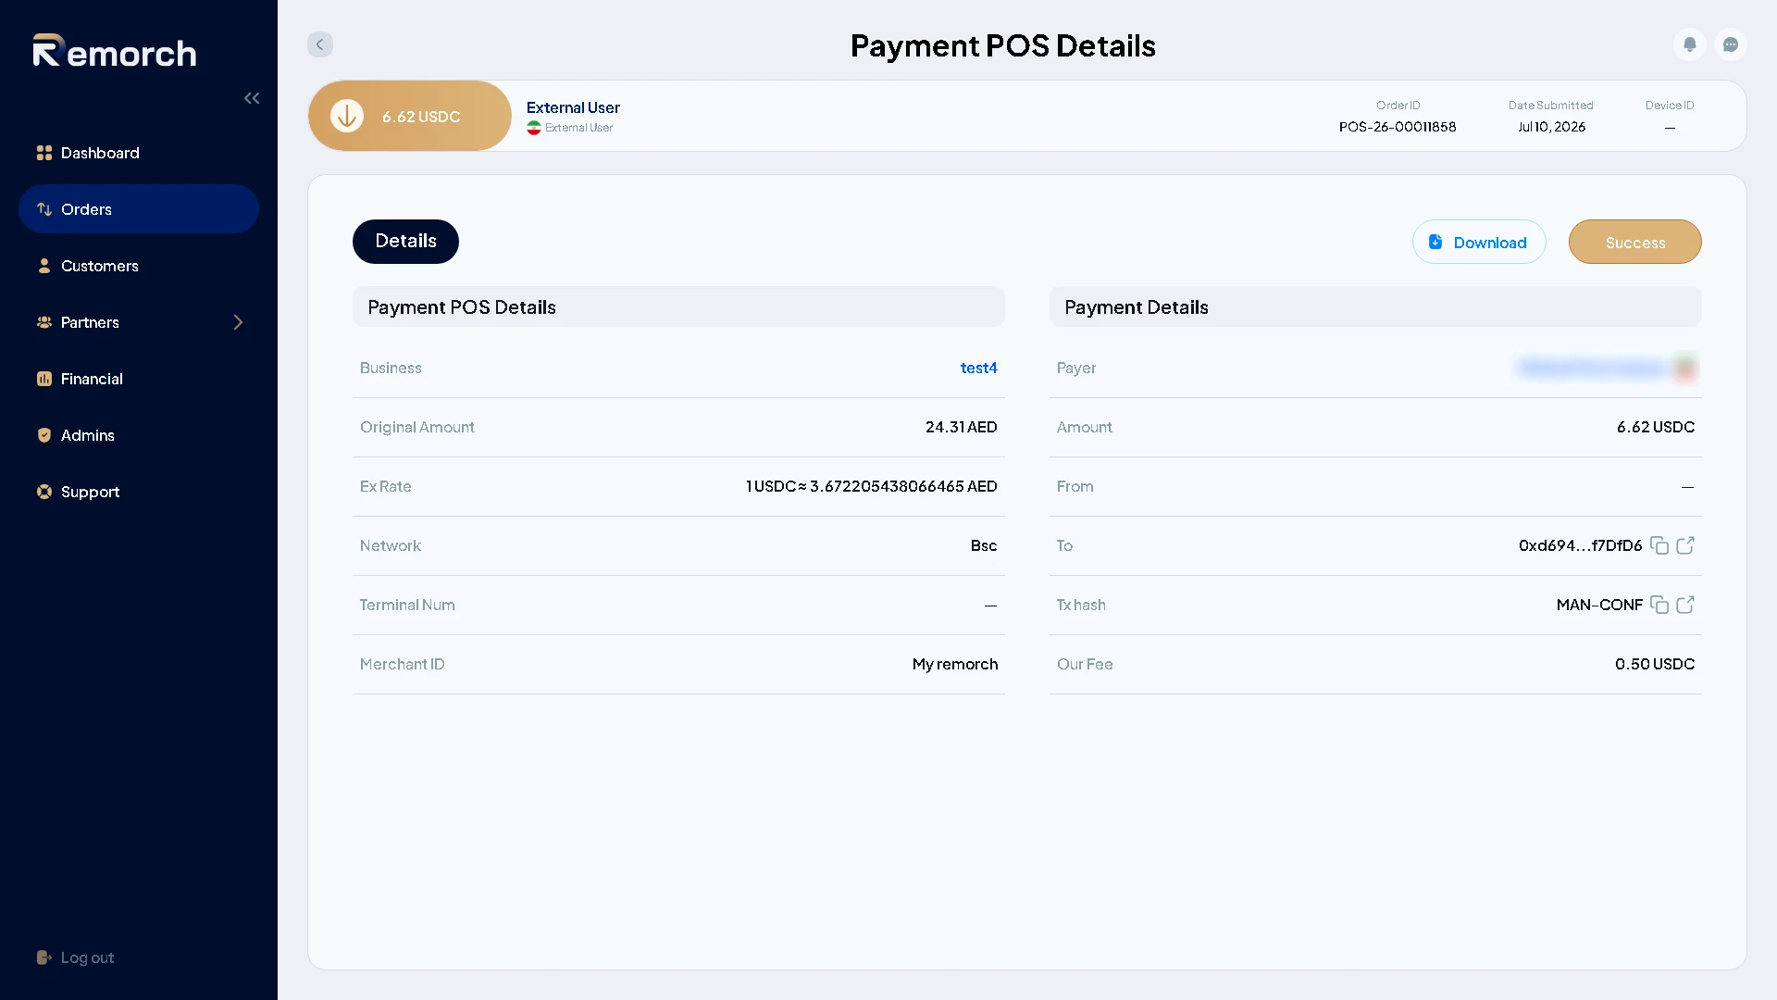
Task: Download the payment receipt
Action: [1479, 242]
